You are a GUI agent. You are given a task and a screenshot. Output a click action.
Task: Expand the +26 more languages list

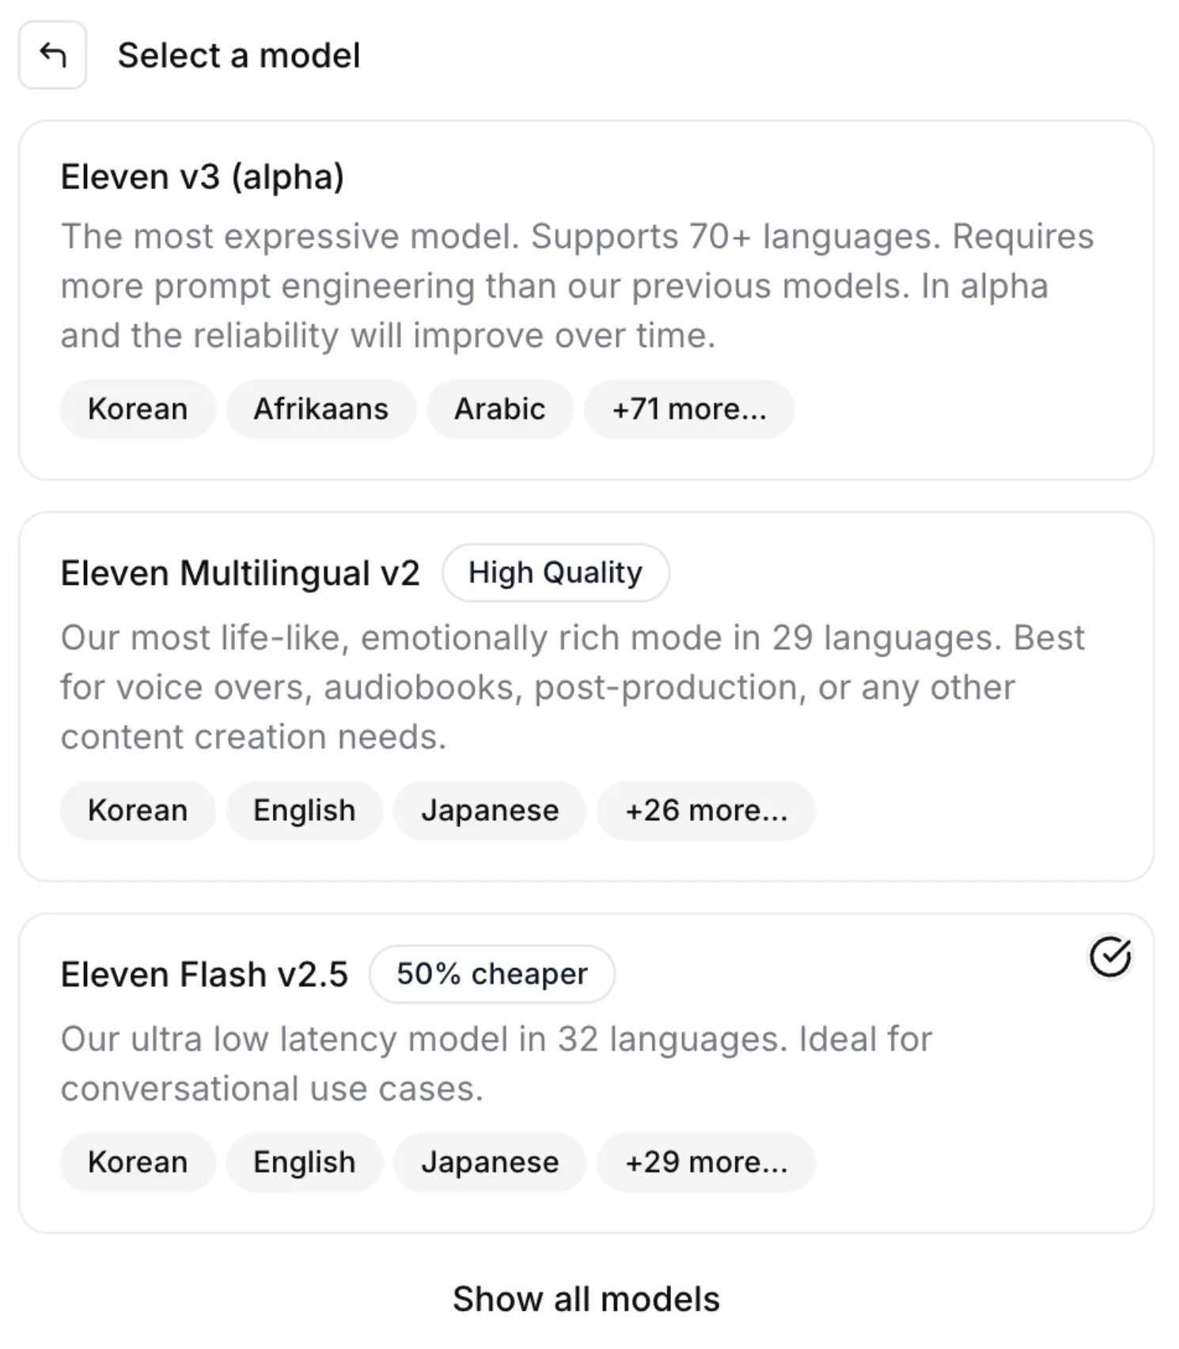[707, 810]
